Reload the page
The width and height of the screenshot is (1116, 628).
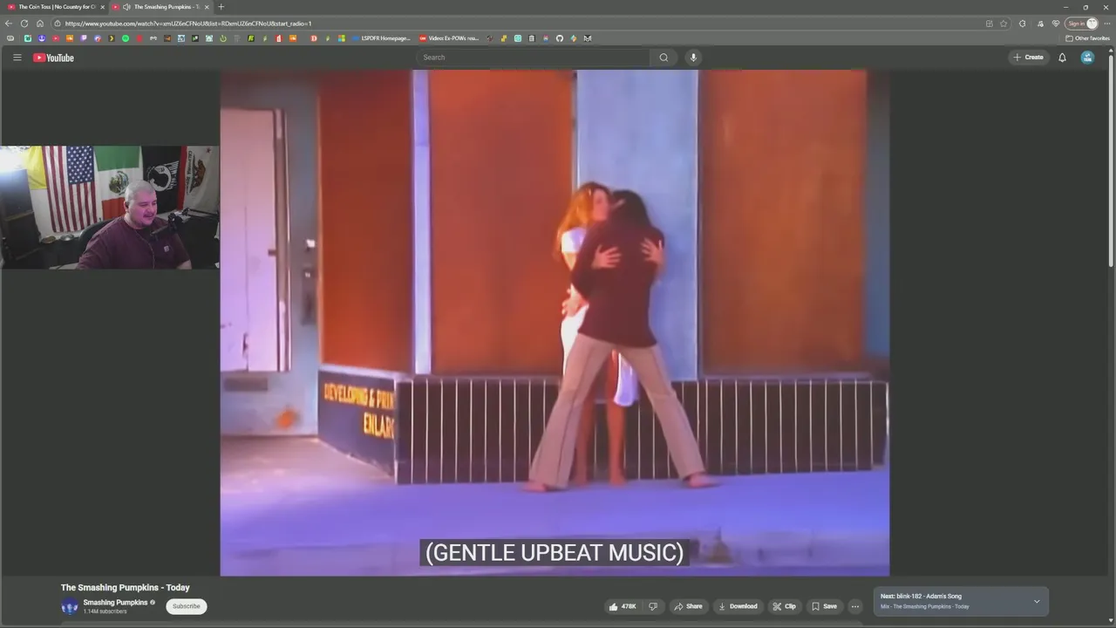tap(24, 24)
